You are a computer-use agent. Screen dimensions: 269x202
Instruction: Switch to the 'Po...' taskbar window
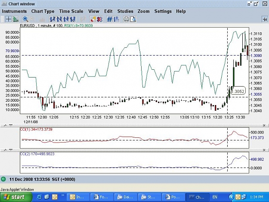173,197
